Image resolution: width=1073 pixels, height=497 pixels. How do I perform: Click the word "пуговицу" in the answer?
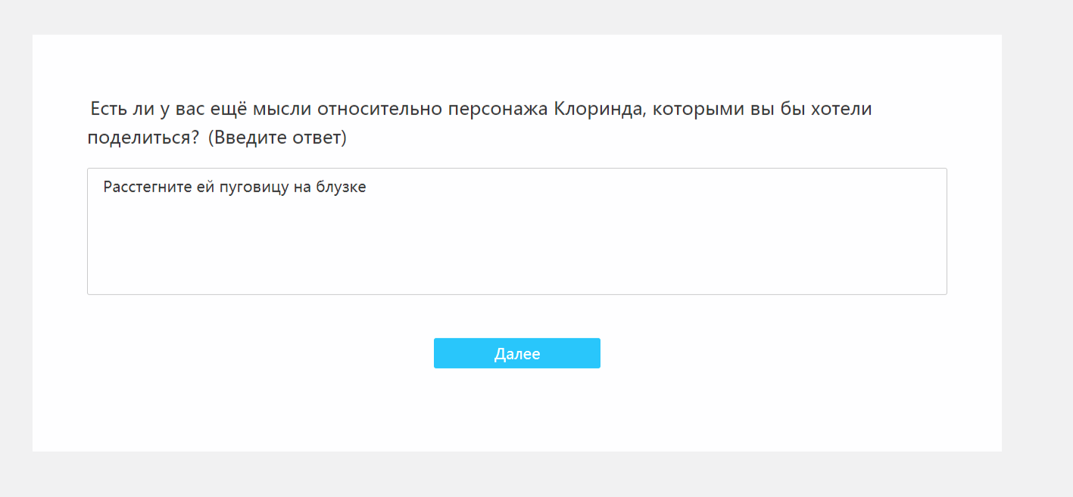point(254,188)
